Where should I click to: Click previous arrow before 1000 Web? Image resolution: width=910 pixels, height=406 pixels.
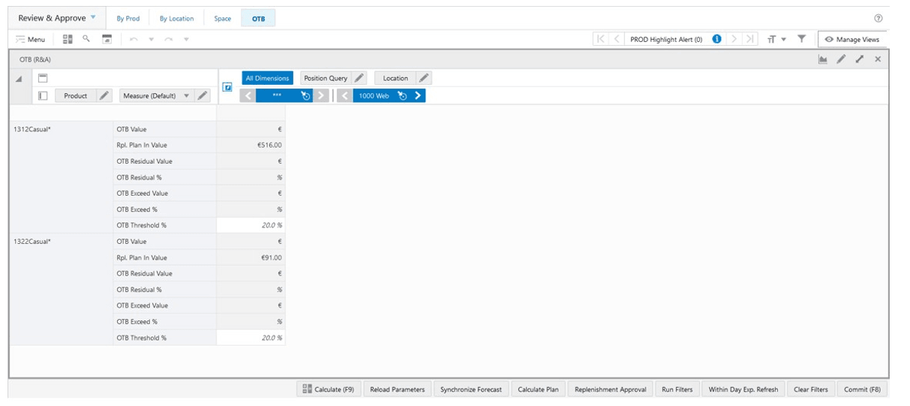tap(344, 96)
